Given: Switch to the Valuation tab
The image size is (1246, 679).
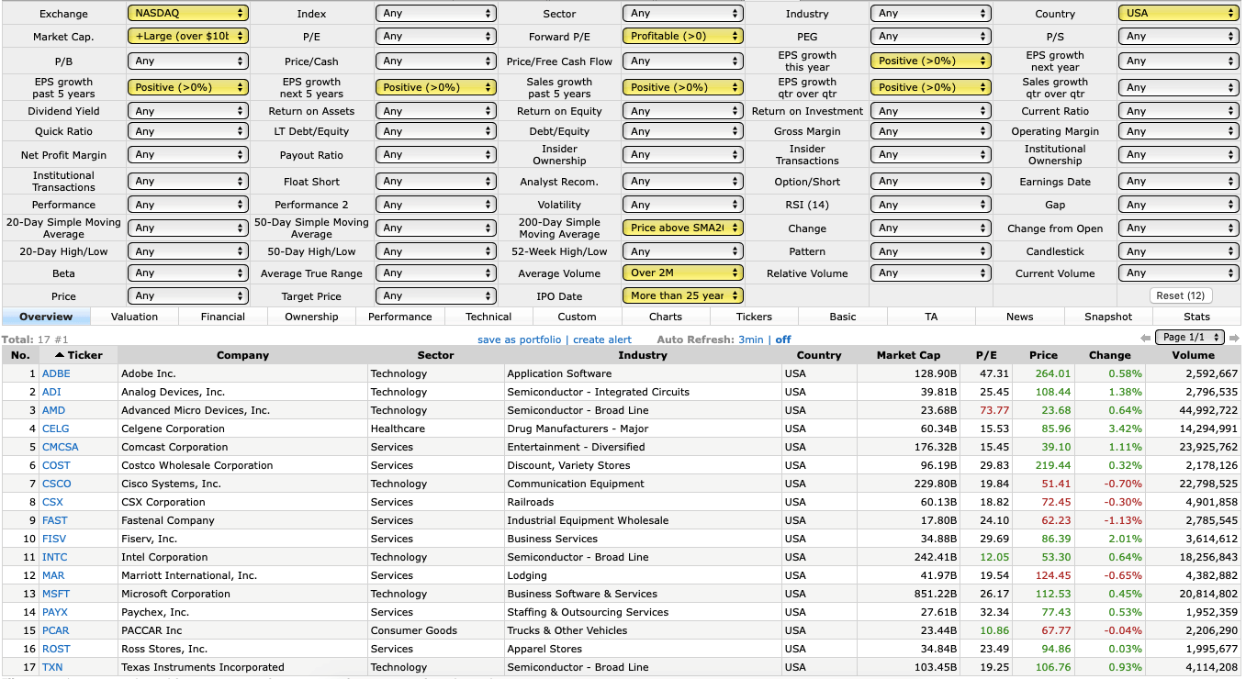Looking at the screenshot, I should (134, 316).
